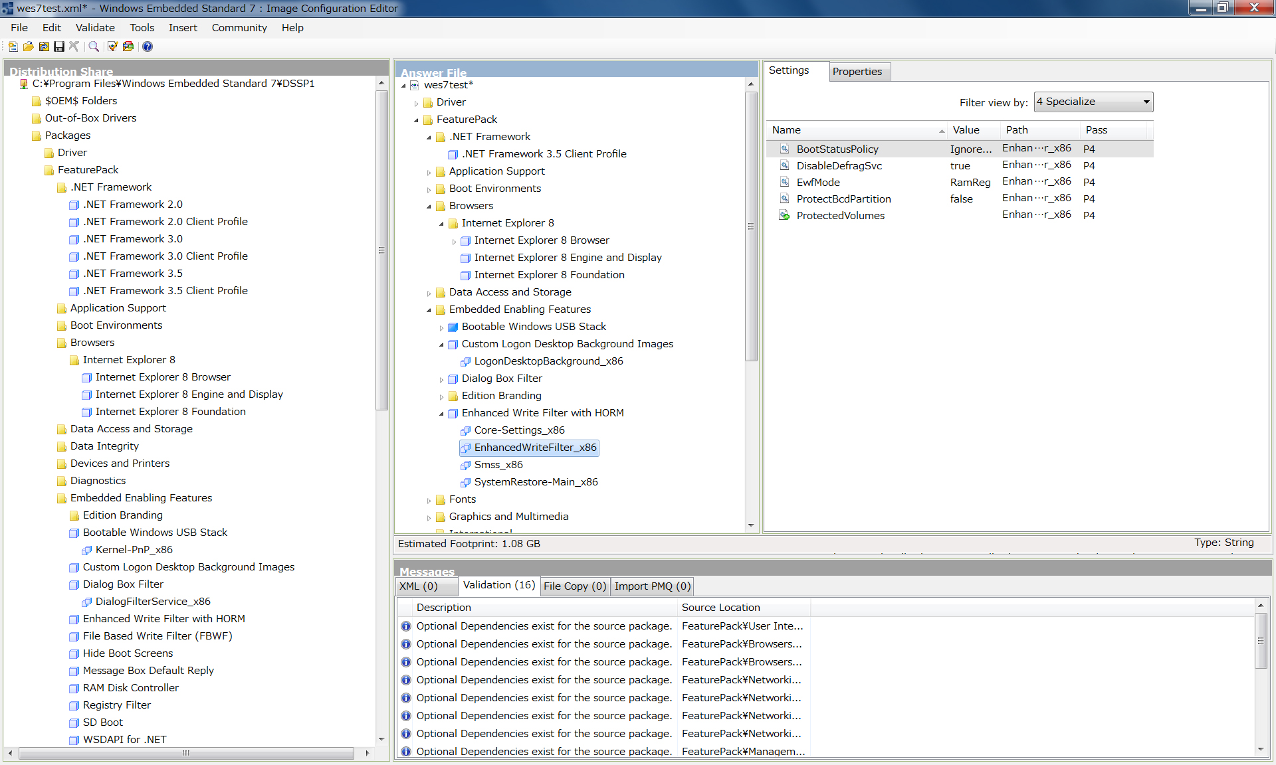Collapse Enhanced Write Filter with HORM node
This screenshot has height=765, width=1276.
click(441, 414)
